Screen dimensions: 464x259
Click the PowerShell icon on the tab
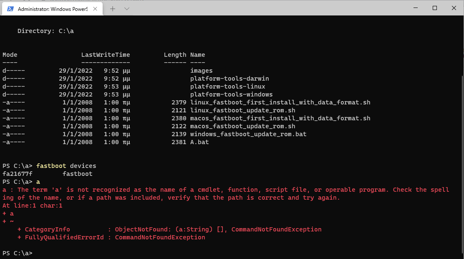[10, 8]
